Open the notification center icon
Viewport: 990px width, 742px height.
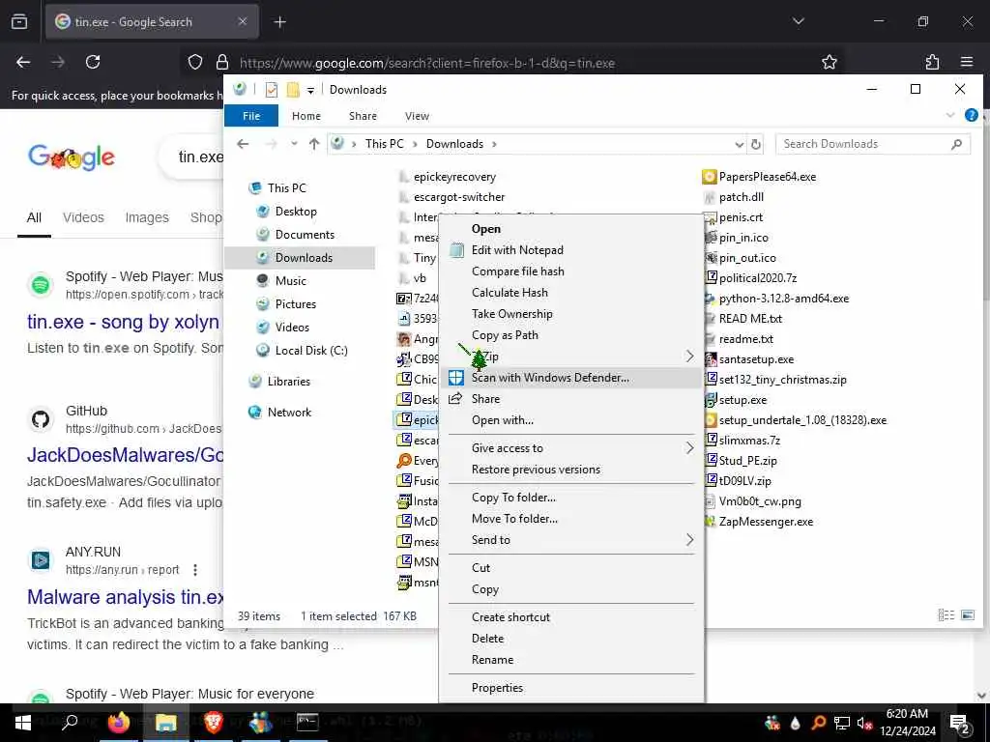(960, 723)
